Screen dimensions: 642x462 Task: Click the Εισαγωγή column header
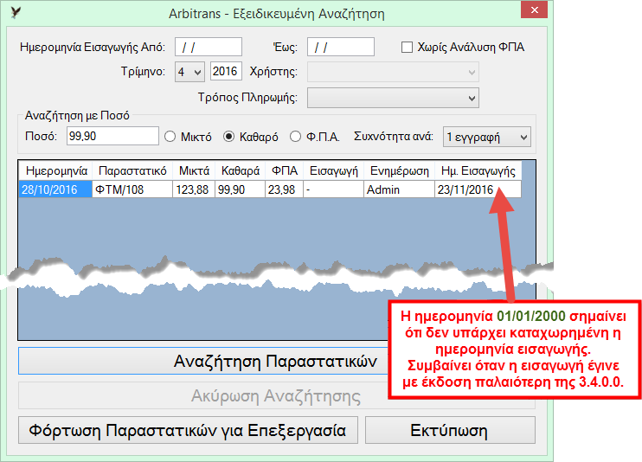point(334,170)
